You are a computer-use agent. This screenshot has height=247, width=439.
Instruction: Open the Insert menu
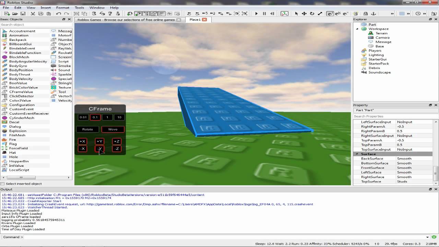(x=46, y=8)
